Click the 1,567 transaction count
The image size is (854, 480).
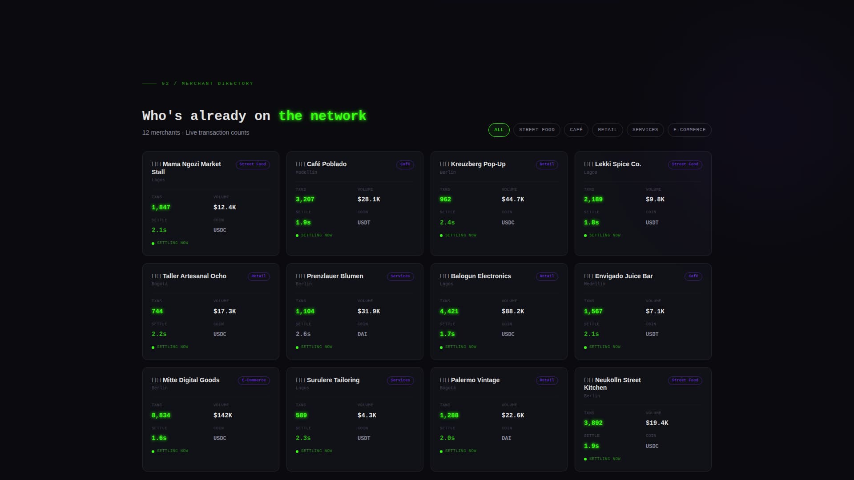(593, 312)
